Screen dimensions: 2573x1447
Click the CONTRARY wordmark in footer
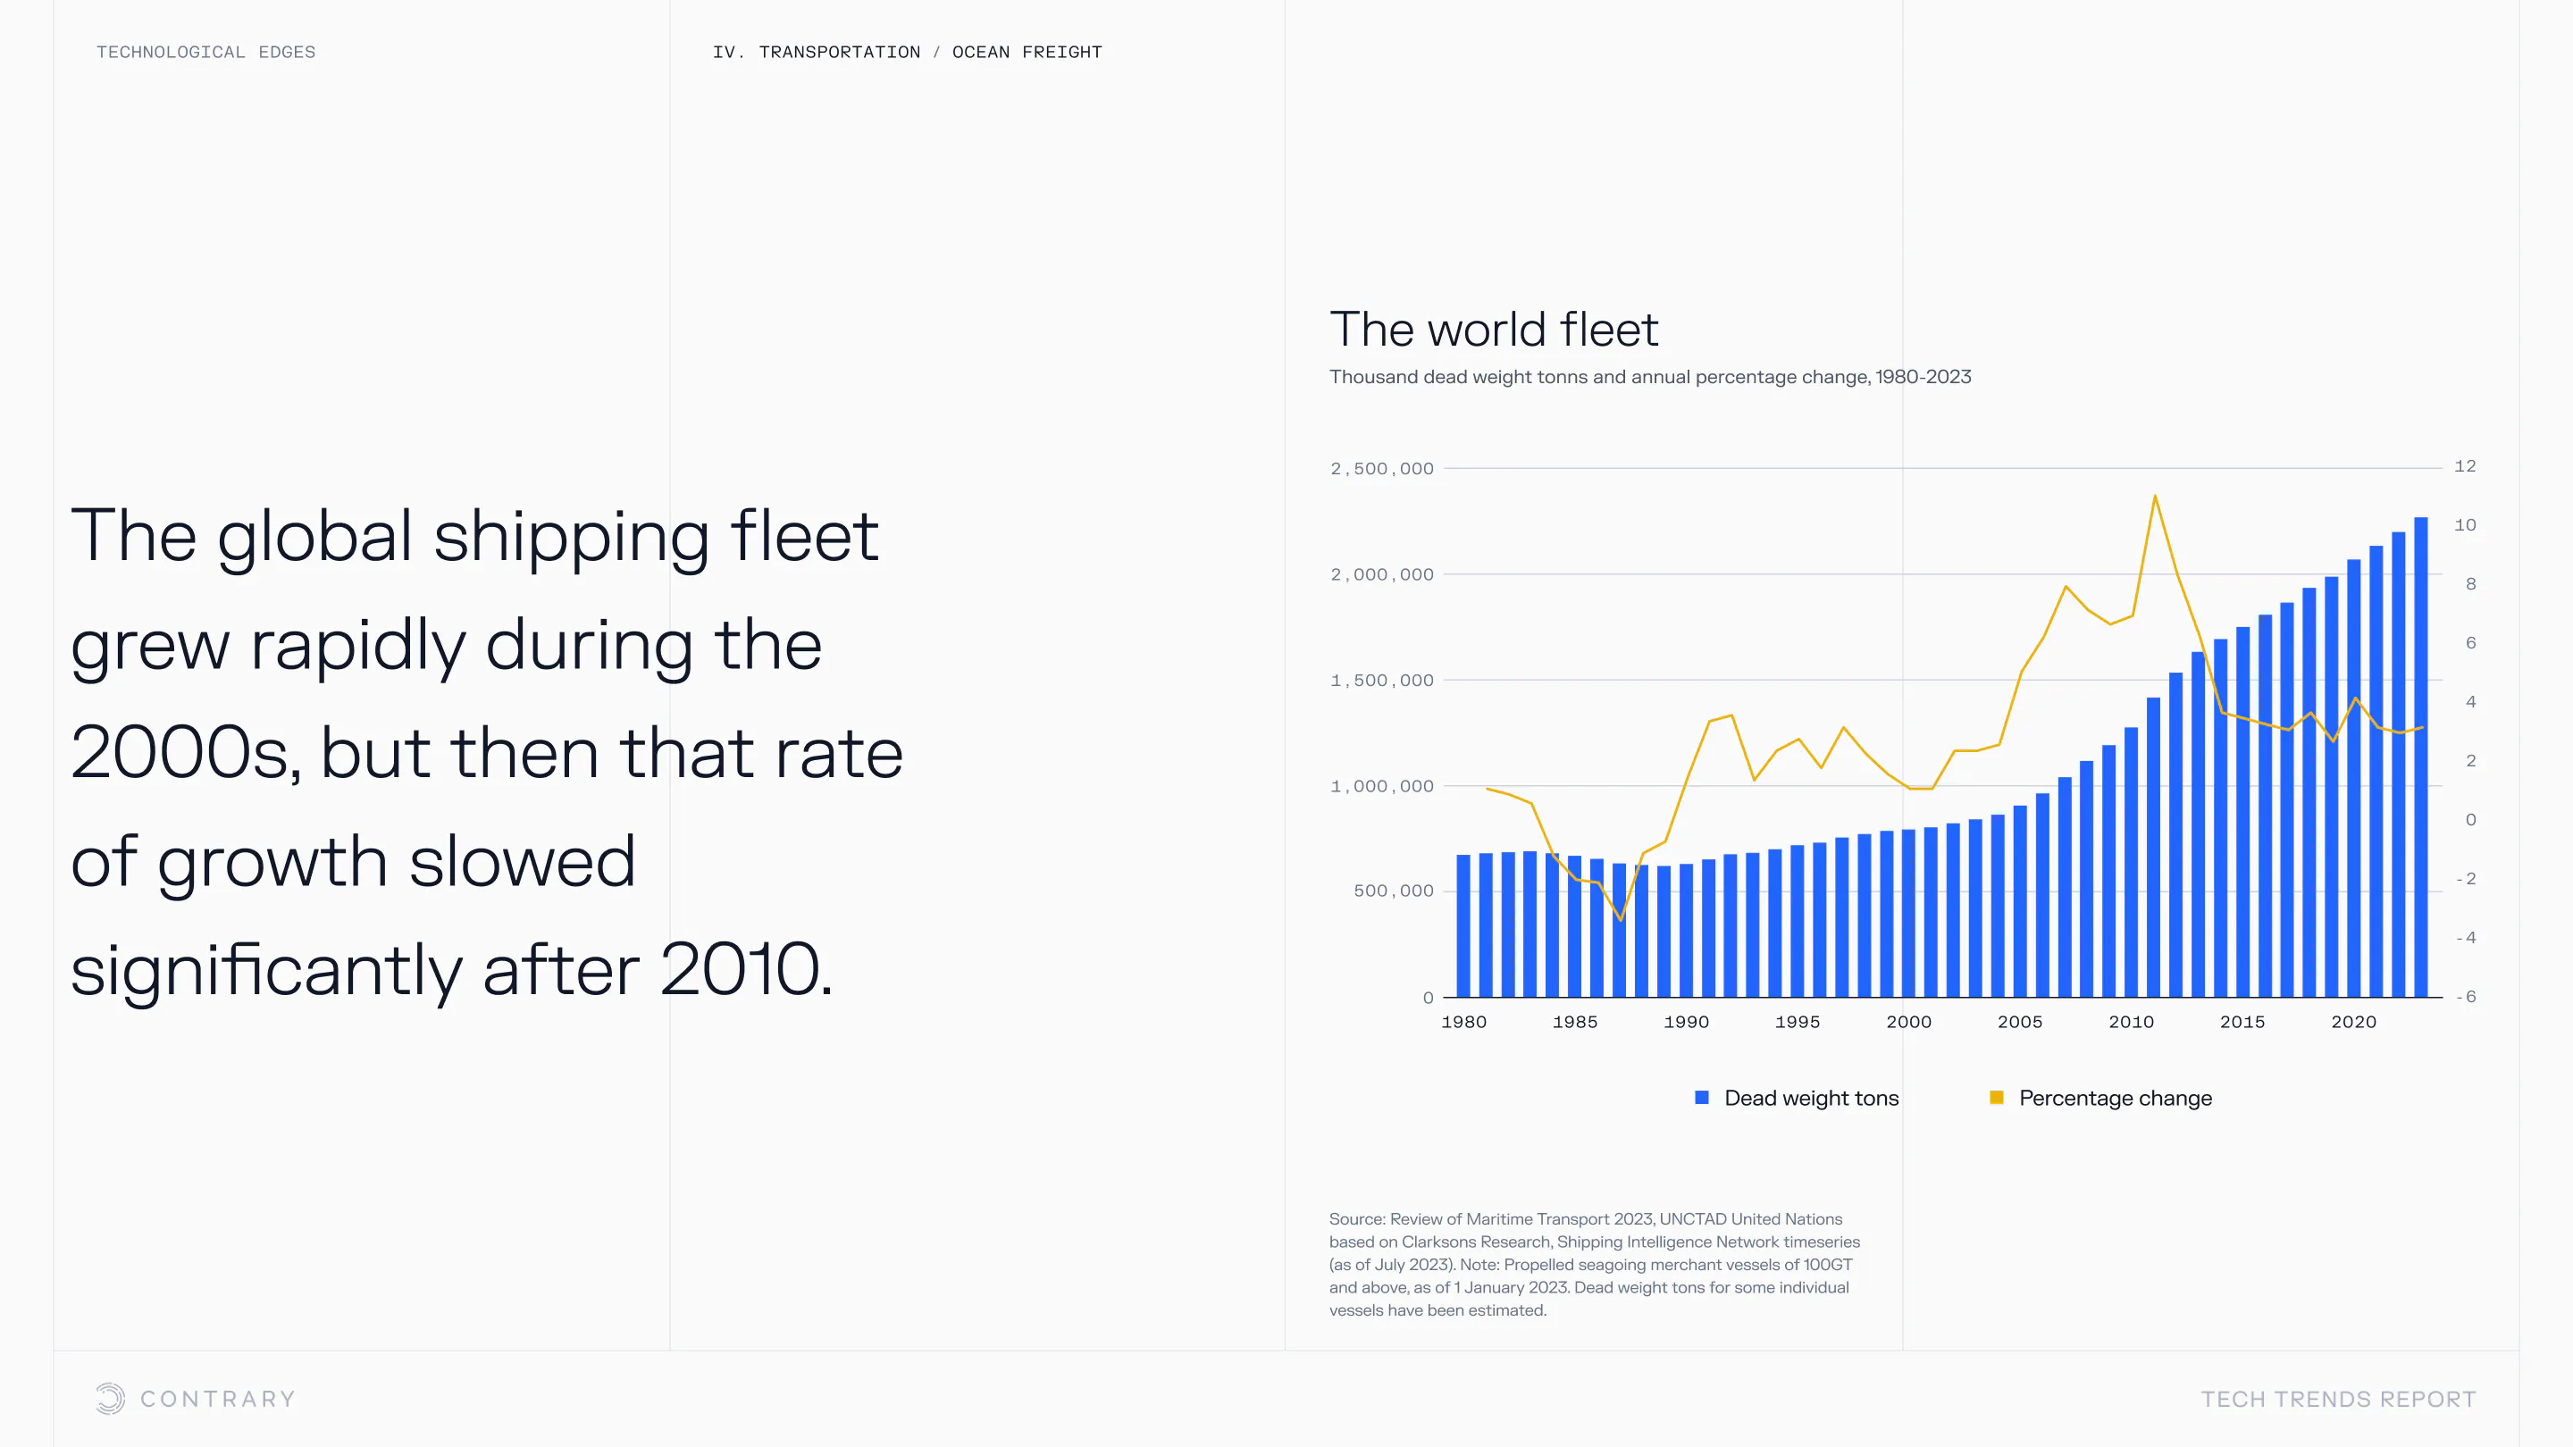pyautogui.click(x=218, y=1399)
